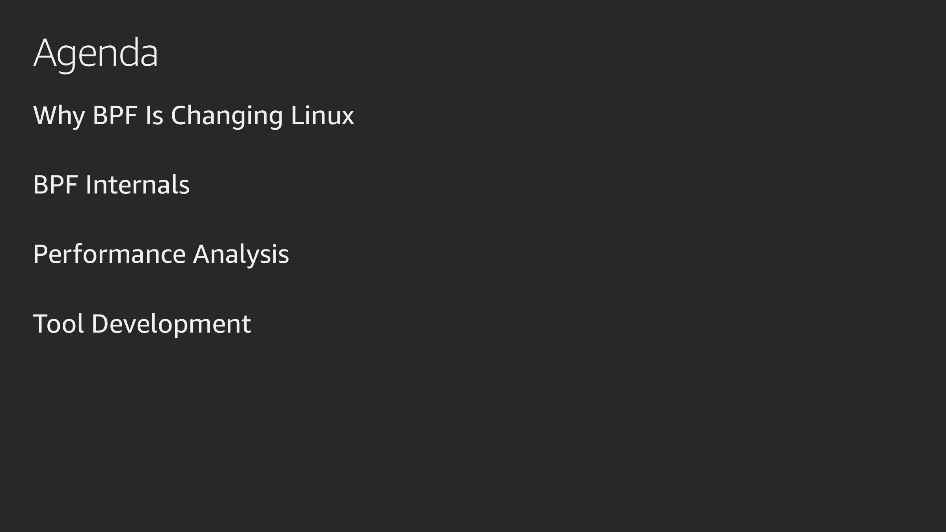Click the Agenda slide title
This screenshot has height=532, width=946.
tap(96, 53)
